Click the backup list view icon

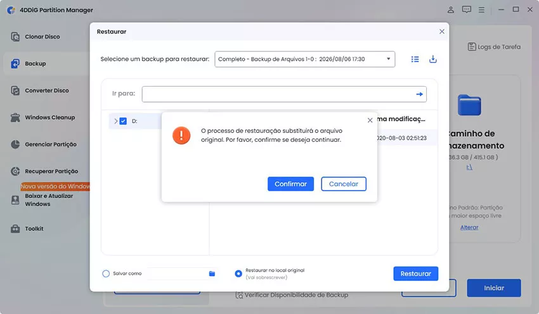pos(415,60)
